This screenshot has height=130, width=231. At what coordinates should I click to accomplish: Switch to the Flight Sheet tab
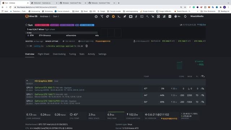click(x=43, y=54)
